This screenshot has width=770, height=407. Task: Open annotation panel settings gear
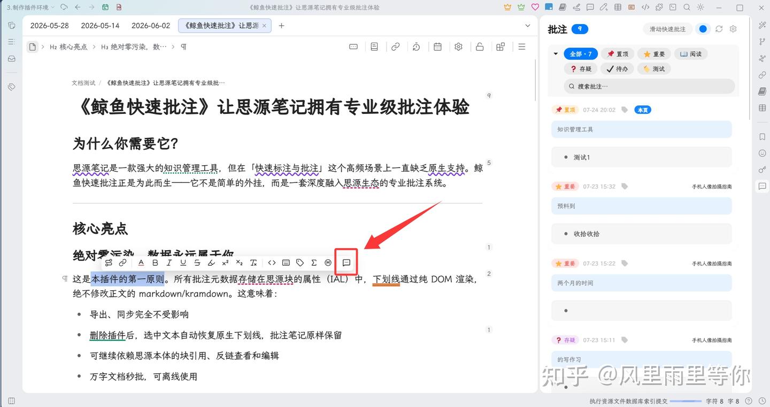[x=733, y=29]
